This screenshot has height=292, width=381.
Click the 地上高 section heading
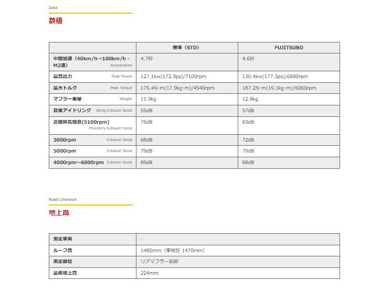59,213
